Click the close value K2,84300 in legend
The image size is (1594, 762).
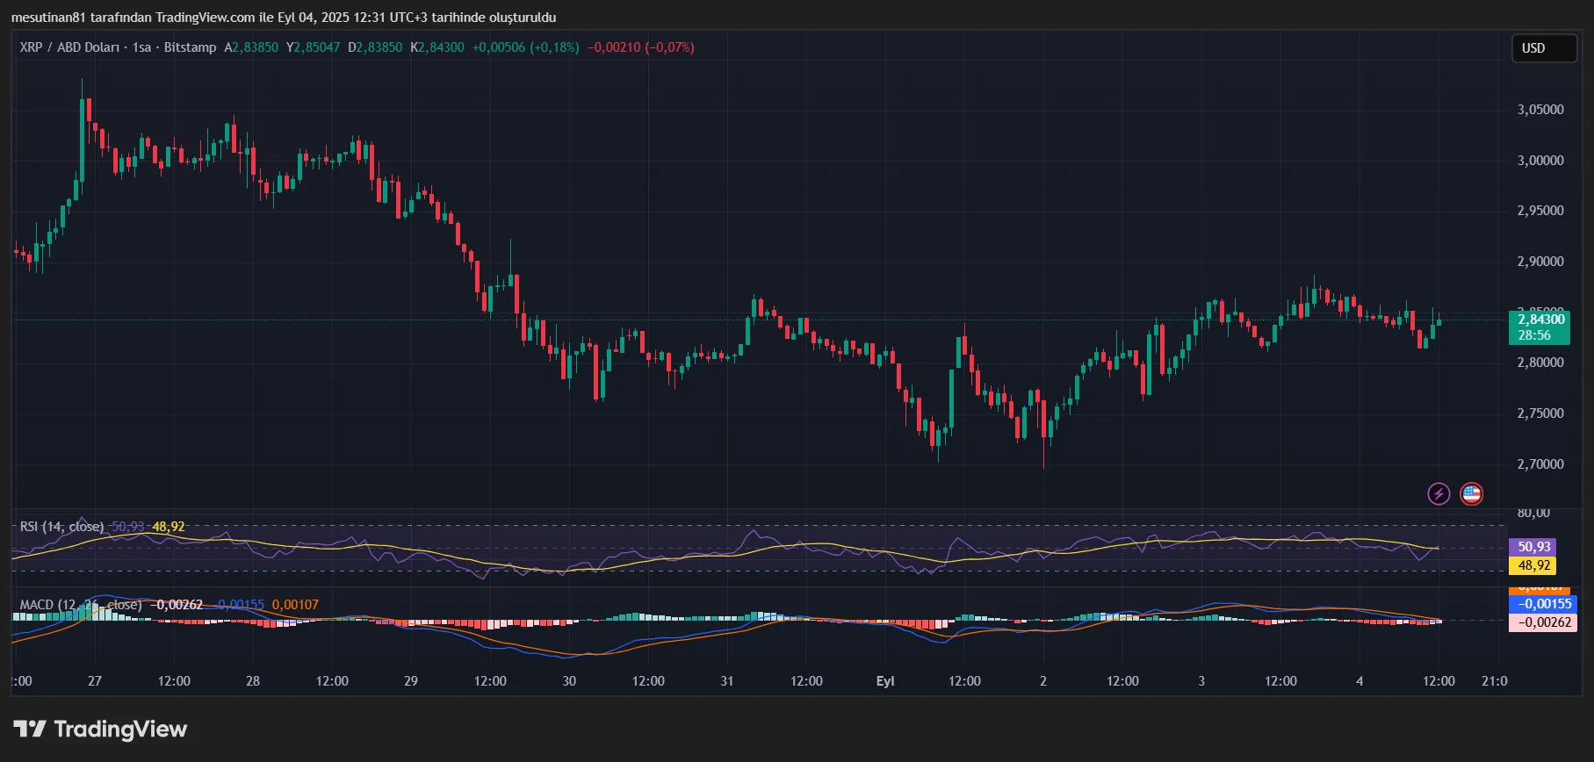click(x=437, y=47)
